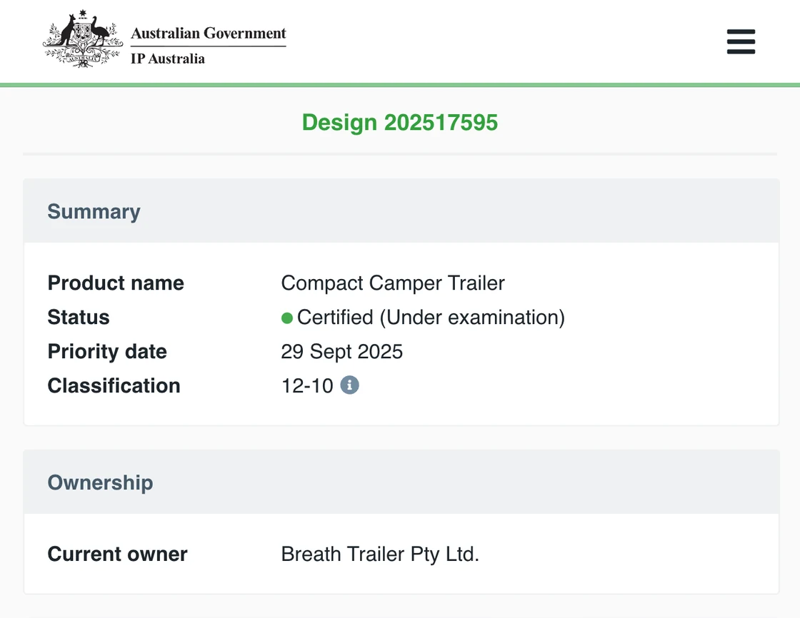Select the Product name label
800x618 pixels.
coord(116,283)
